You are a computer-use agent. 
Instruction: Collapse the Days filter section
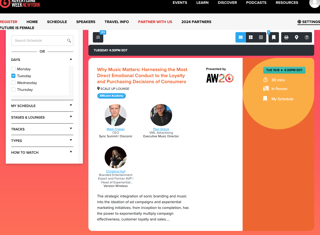coord(42,60)
